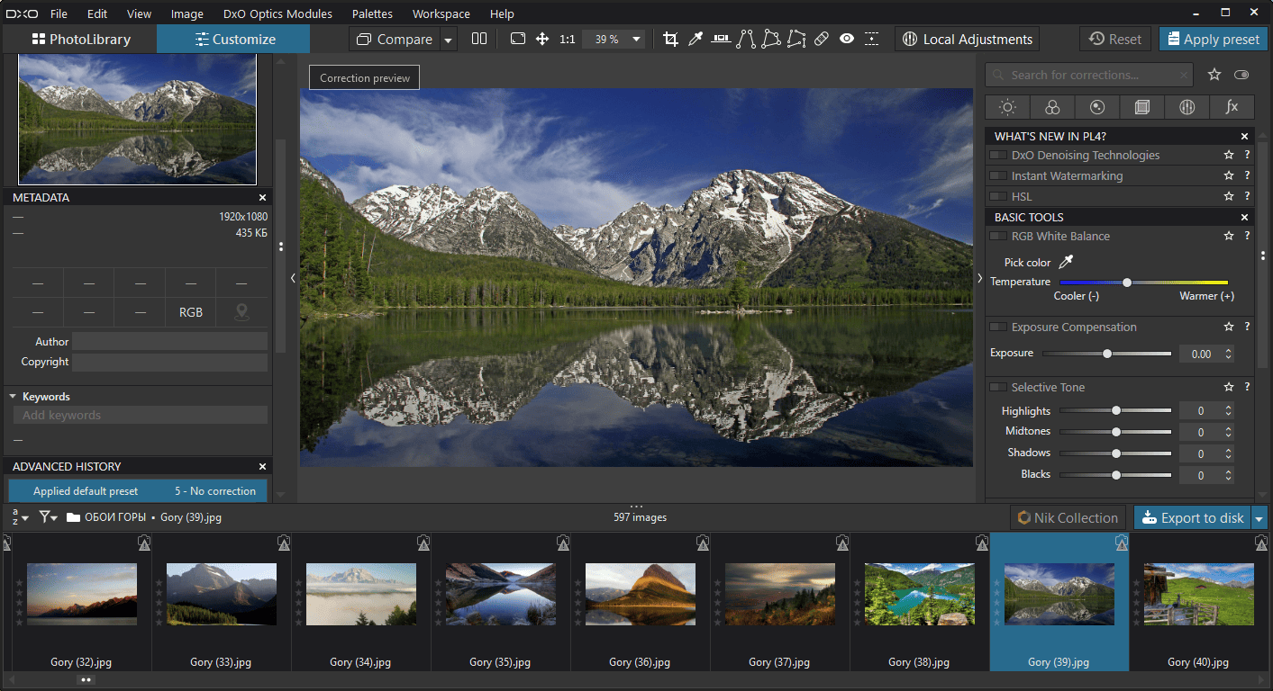Open the Geometry corrections palette tab

click(x=1142, y=107)
